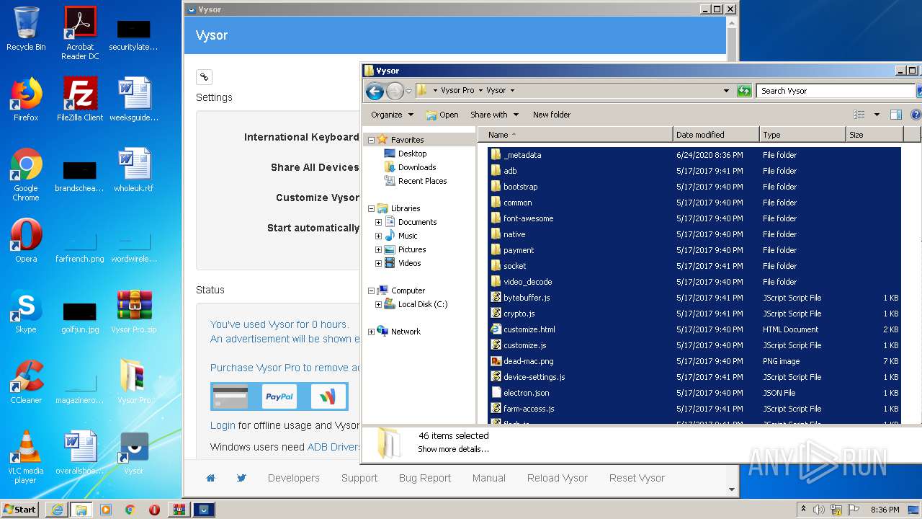
Task: Expand the Network tree node
Action: click(x=372, y=332)
